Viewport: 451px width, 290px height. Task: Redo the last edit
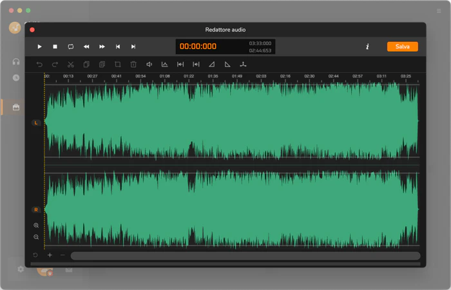click(x=55, y=64)
